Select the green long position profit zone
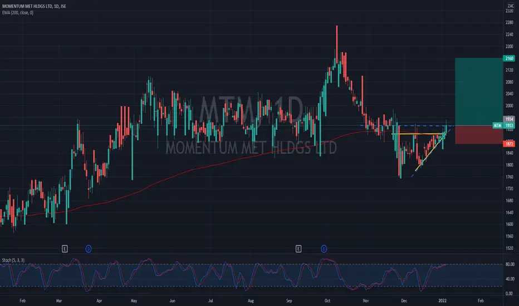This screenshot has width=519, height=306. (x=479, y=92)
